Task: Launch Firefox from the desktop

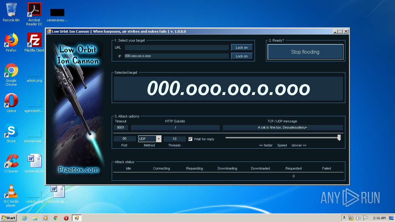Action: click(x=11, y=43)
